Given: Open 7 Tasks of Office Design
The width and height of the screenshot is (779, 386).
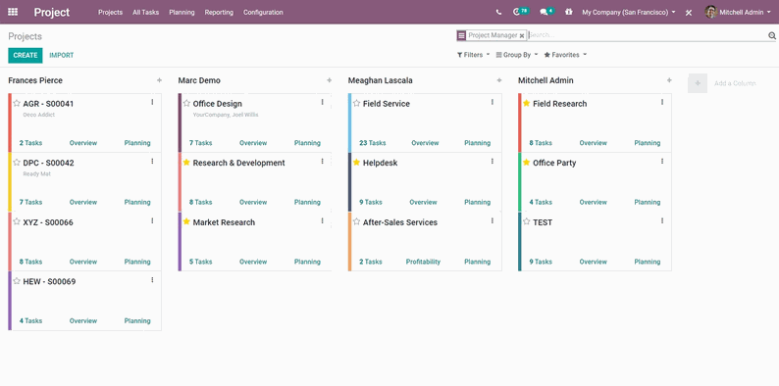Looking at the screenshot, I should [x=201, y=143].
